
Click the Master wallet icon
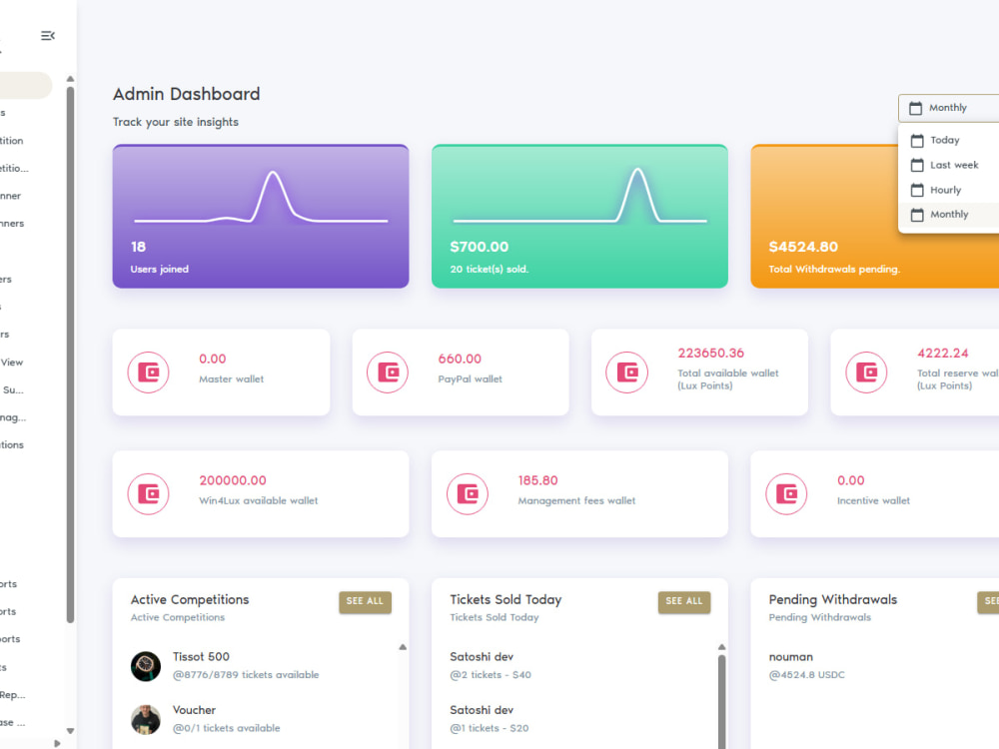pos(149,372)
